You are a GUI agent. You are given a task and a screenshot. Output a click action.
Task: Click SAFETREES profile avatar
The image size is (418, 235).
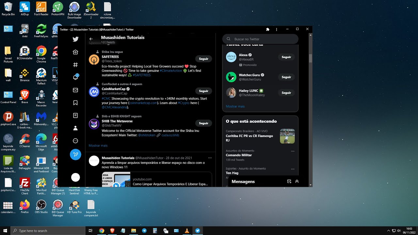coord(94,60)
